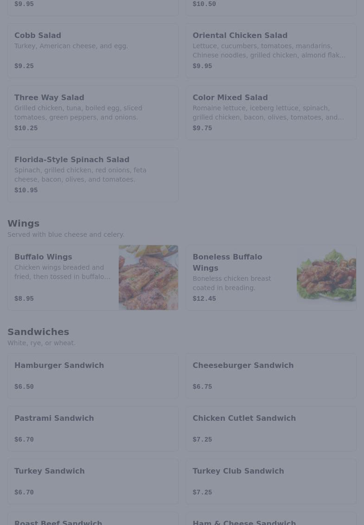Click the Sandwiches section heading

[x=38, y=332]
